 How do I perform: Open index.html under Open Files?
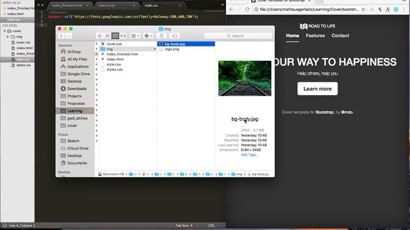pos(15,14)
